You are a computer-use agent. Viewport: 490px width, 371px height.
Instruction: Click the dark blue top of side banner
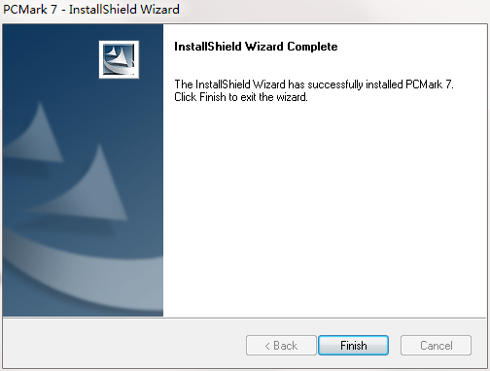pos(49,49)
